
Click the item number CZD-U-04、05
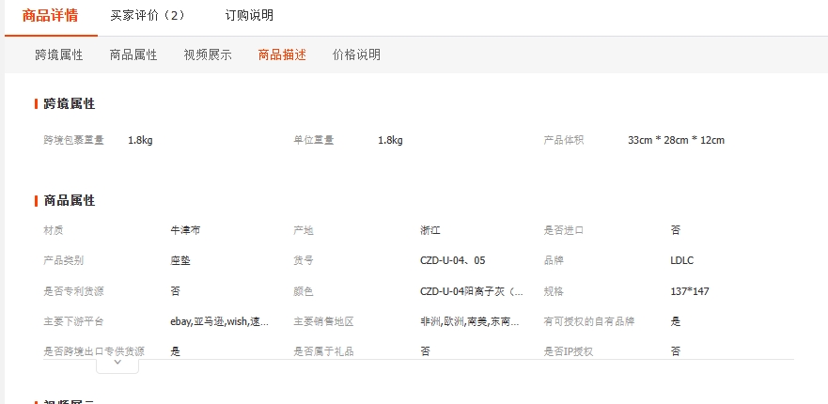point(453,260)
